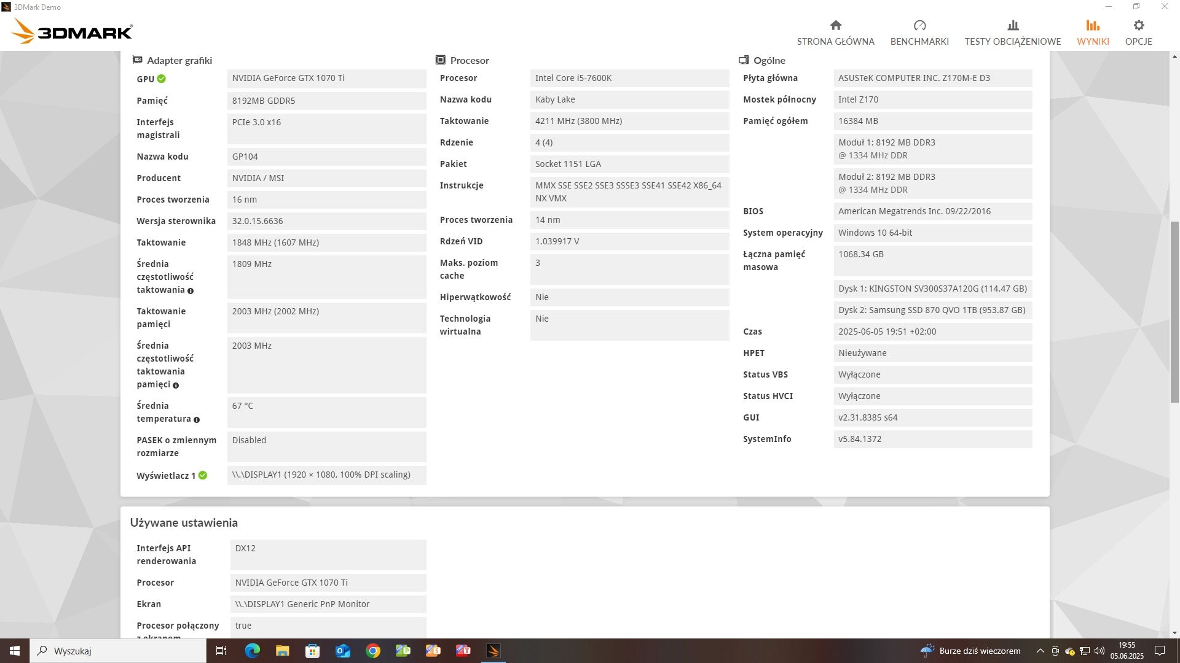
Task: Select Dysk 1: KINGSTON SV300S37A120G entry
Action: (933, 289)
